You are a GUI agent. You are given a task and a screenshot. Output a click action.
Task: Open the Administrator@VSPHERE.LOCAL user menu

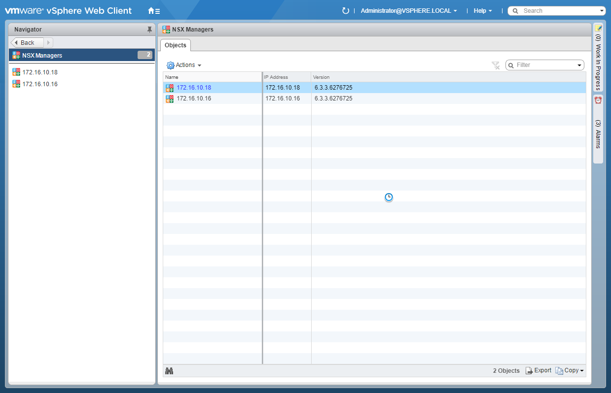409,11
